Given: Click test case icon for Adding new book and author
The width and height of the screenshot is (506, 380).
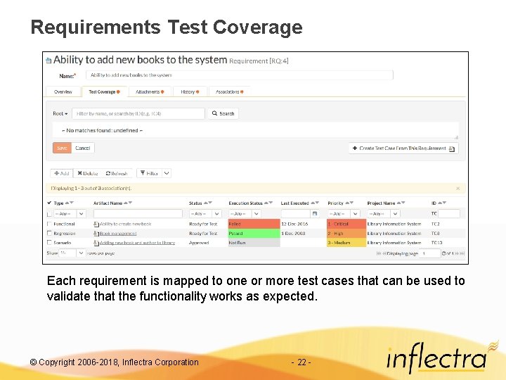Looking at the screenshot, I should [96, 243].
